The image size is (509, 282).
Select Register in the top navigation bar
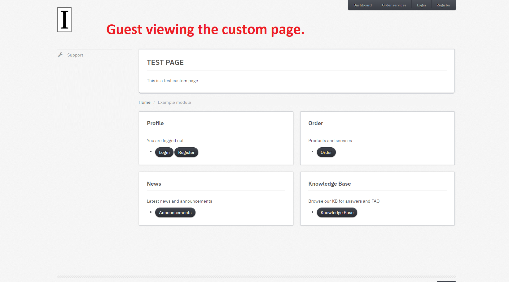443,5
